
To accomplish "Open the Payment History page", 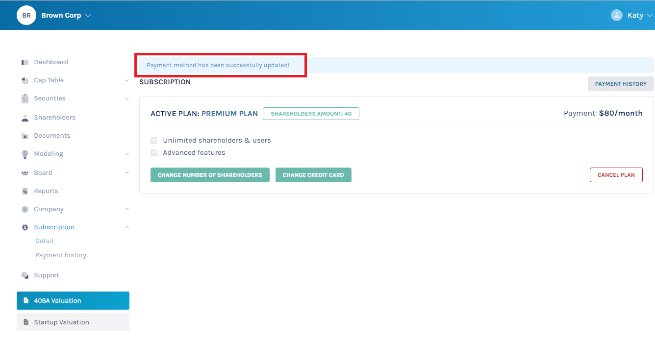I will point(621,83).
